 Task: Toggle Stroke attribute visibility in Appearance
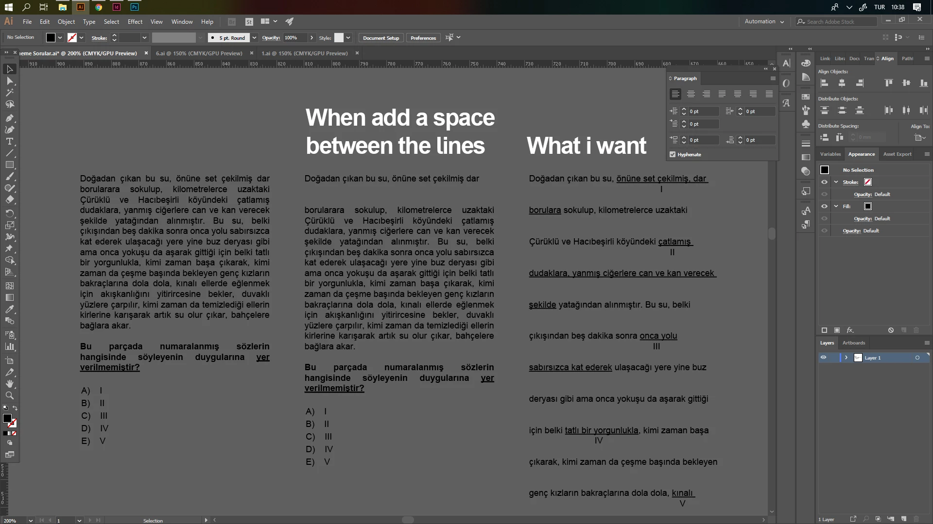824,182
